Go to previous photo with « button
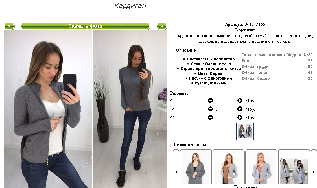317x188 pixels. (x=9, y=26)
